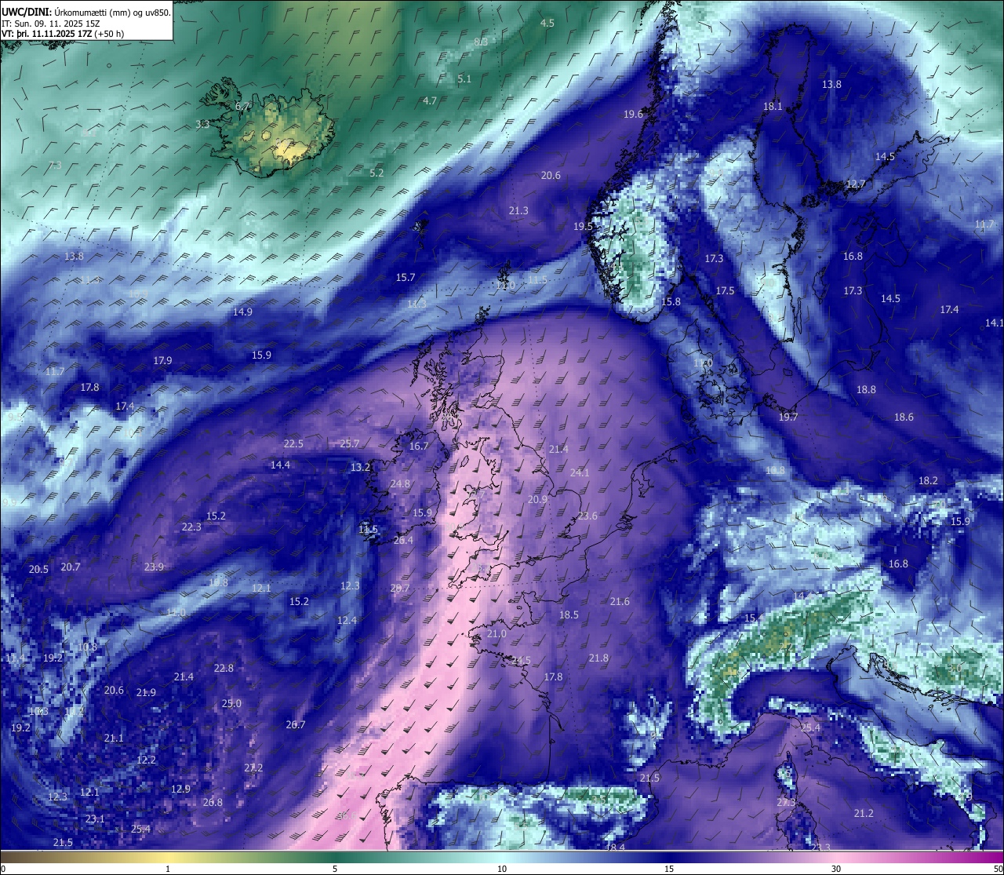The height and width of the screenshot is (875, 1004).
Task: Click the 30 label on the color scale
Action: click(x=836, y=869)
